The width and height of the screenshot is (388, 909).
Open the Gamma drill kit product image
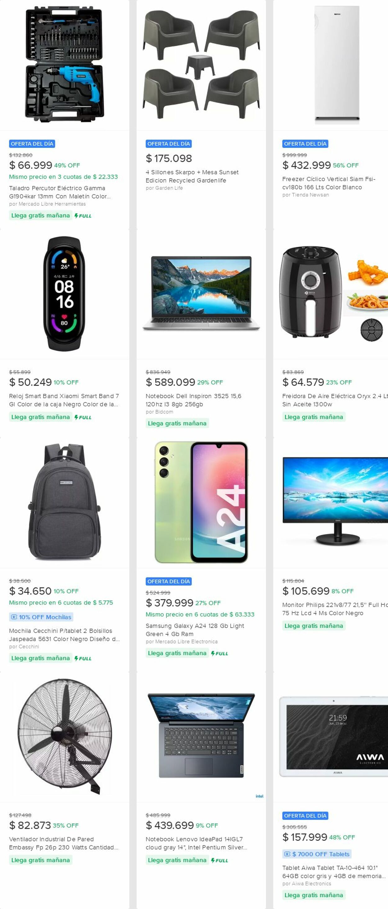tap(65, 65)
